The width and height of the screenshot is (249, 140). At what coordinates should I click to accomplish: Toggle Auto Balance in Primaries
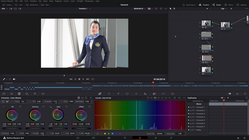pos(3,102)
